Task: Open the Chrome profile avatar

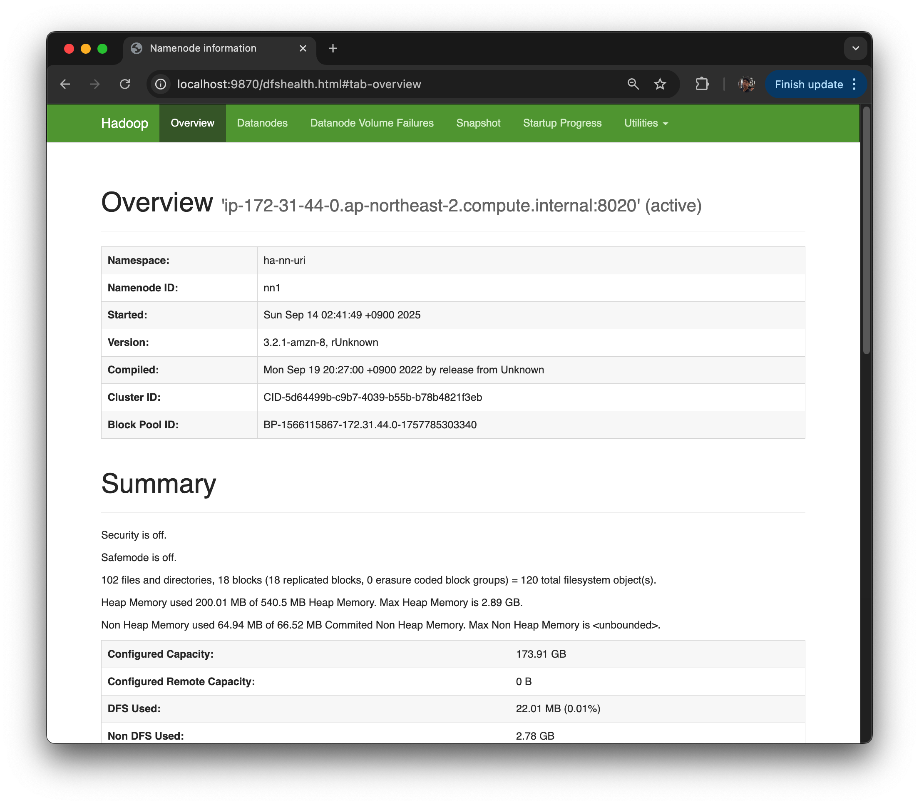Action: [746, 84]
